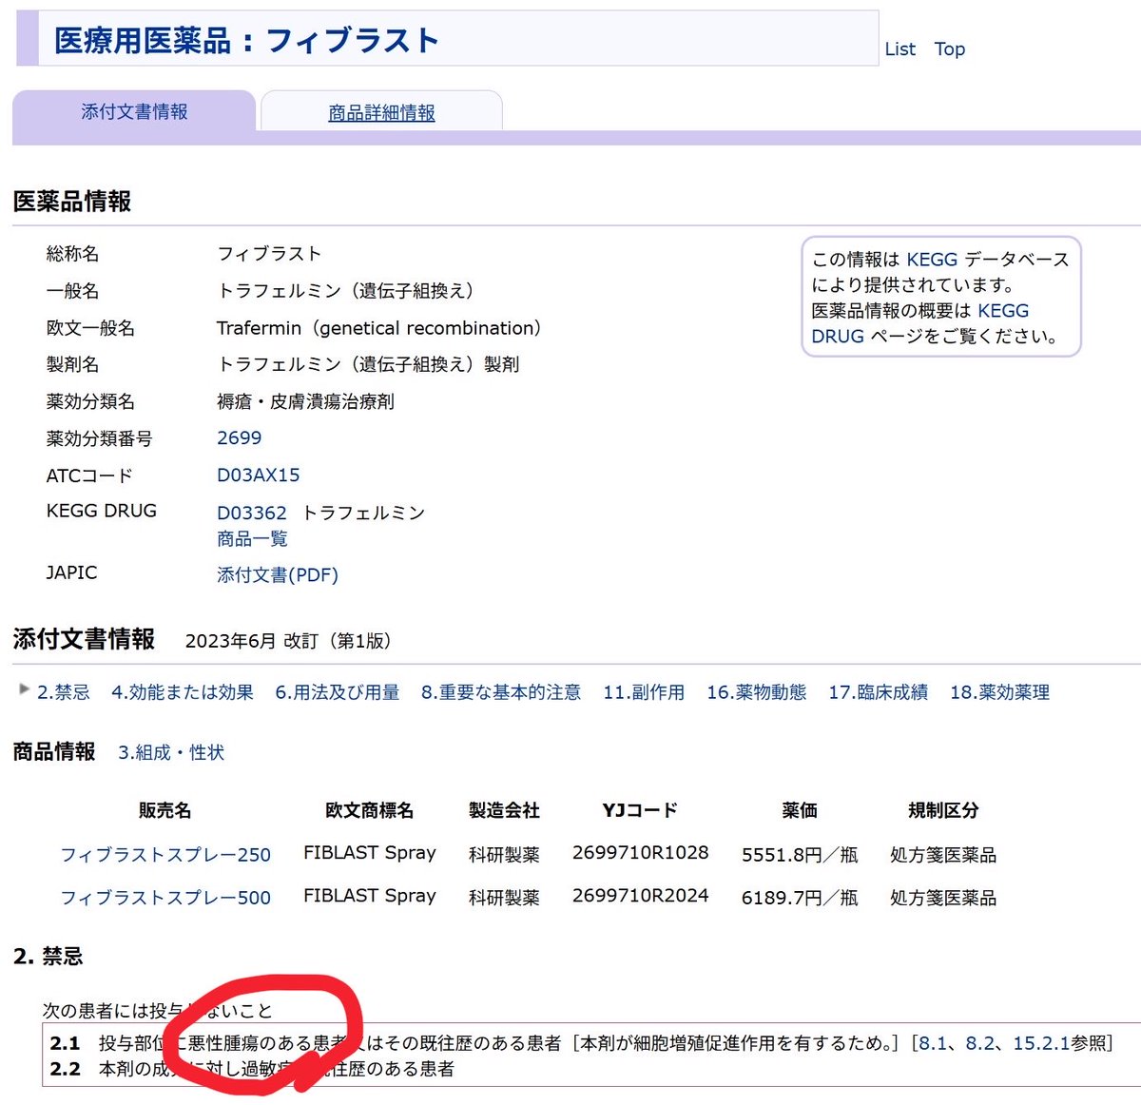Open the List link
Screen dimensions: 1141x1105
899,48
